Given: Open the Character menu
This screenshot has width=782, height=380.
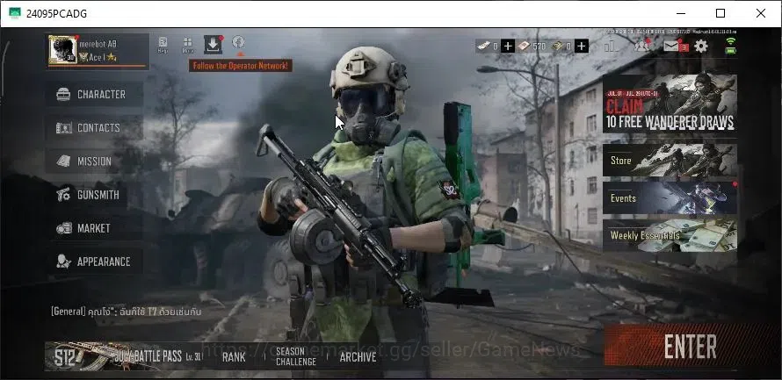Looking at the screenshot, I should pyautogui.click(x=95, y=94).
